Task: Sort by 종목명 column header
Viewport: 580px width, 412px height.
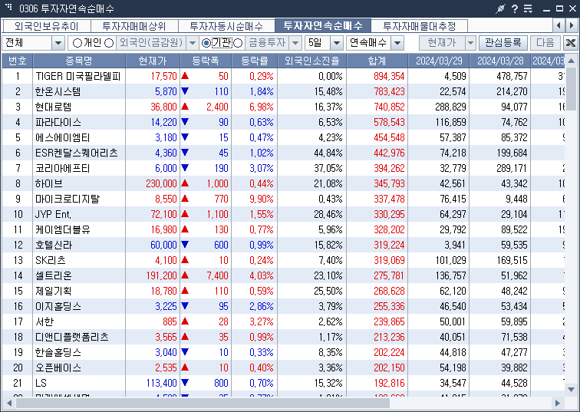Action: click(79, 61)
